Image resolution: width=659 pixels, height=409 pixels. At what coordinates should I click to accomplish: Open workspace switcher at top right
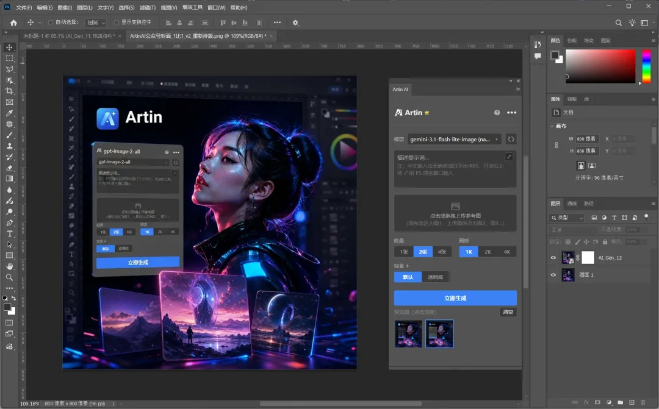(x=644, y=23)
